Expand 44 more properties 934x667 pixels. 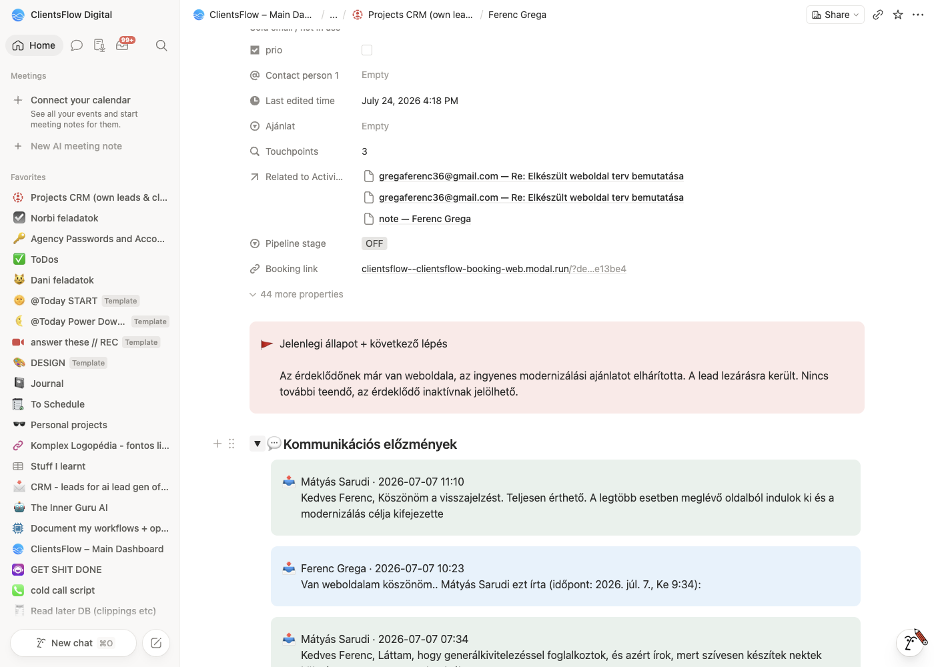(x=296, y=294)
